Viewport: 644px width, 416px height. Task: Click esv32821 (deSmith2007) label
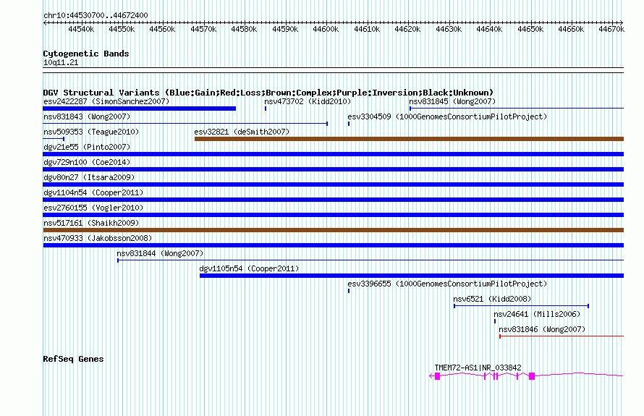pos(242,132)
